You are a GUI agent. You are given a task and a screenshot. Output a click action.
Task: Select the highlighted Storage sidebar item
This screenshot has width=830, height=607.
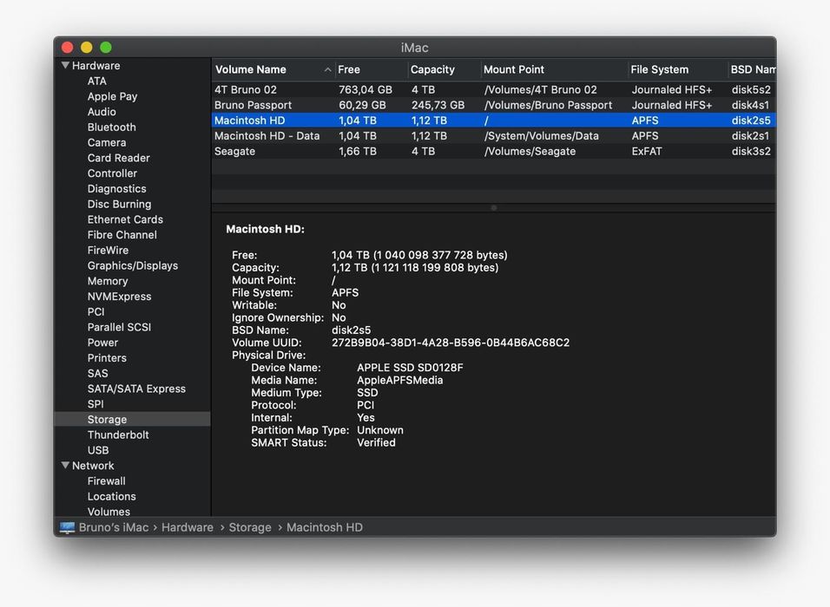click(132, 420)
